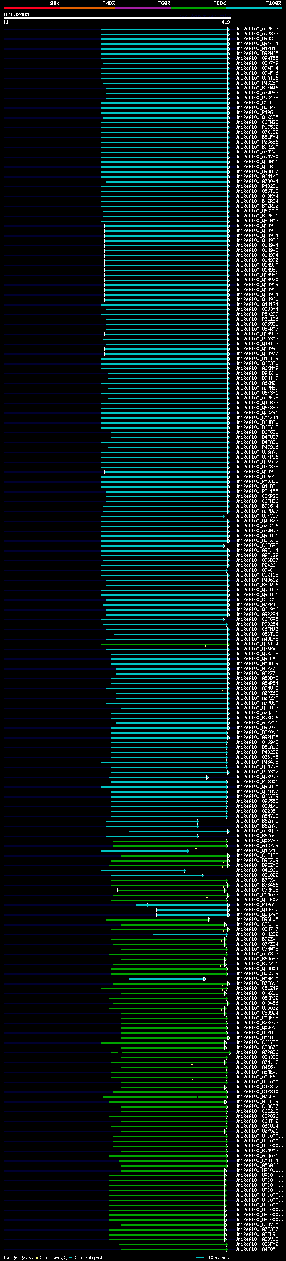Select label UniRef100_Q5UN16
The width and height of the screenshot is (286, 1261).
click(x=256, y=161)
